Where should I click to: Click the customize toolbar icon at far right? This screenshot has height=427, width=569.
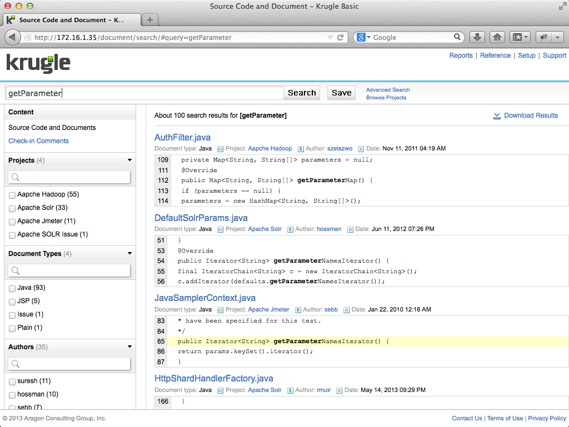(543, 37)
